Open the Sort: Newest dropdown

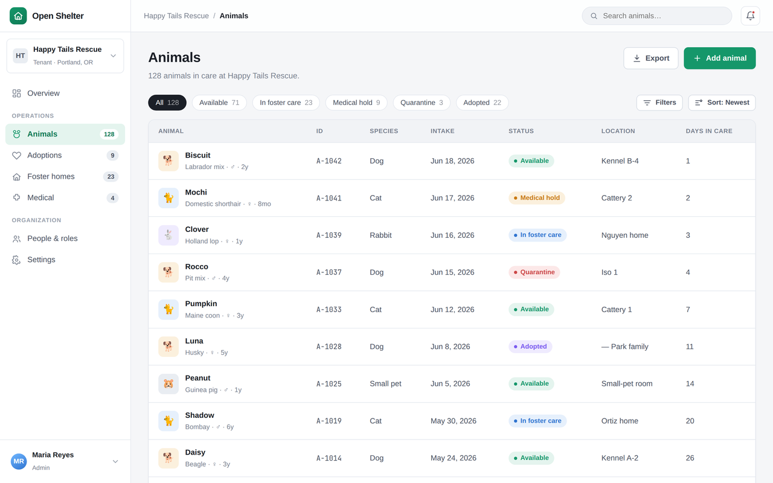point(722,103)
